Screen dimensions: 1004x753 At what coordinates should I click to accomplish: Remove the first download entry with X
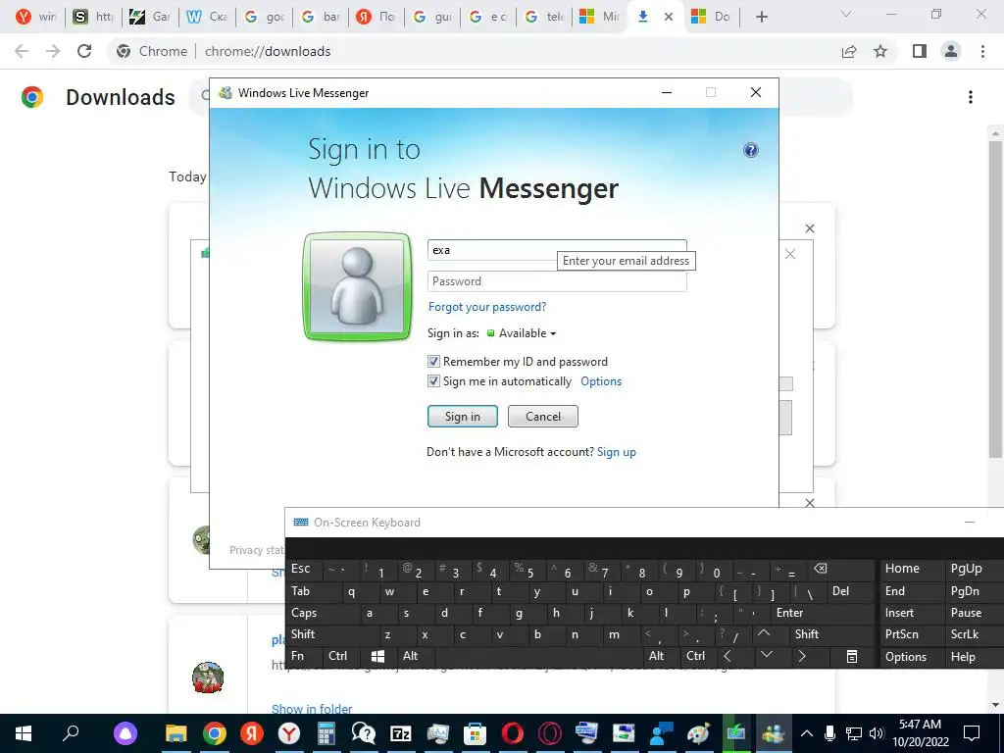tap(809, 228)
